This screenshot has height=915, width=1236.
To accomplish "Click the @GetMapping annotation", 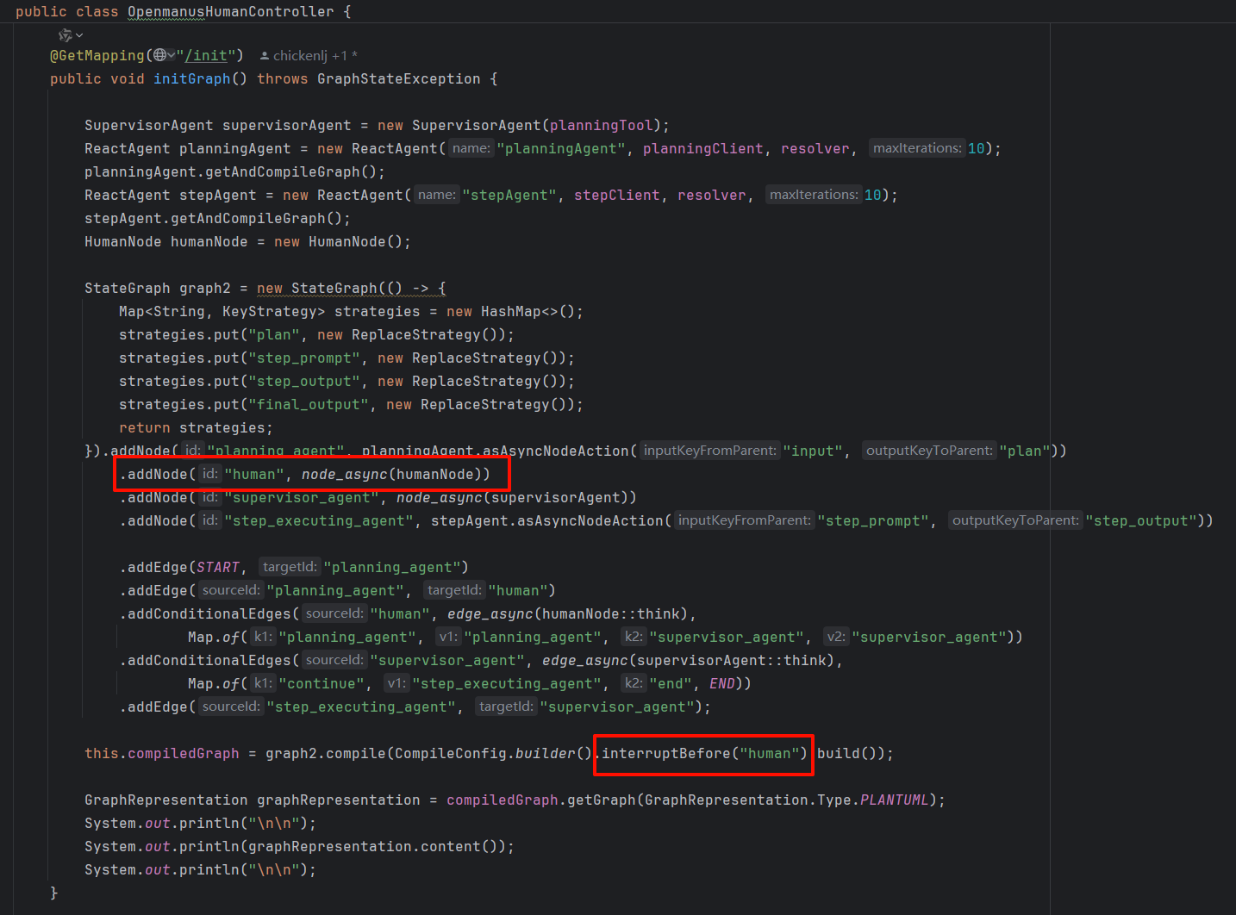I will (97, 55).
